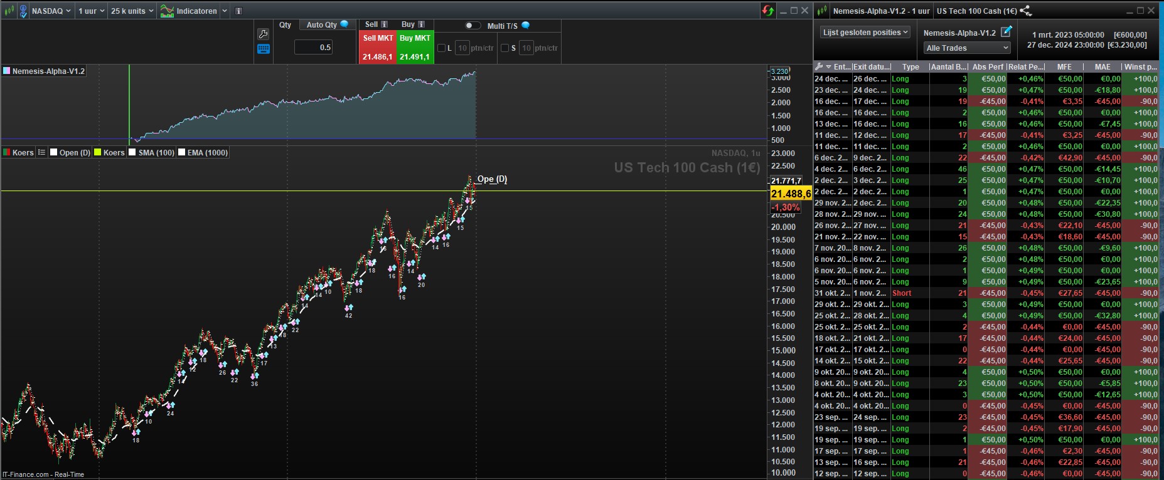Open the Alle Trades filter dropdown
This screenshot has width=1164, height=480.
pyautogui.click(x=967, y=48)
